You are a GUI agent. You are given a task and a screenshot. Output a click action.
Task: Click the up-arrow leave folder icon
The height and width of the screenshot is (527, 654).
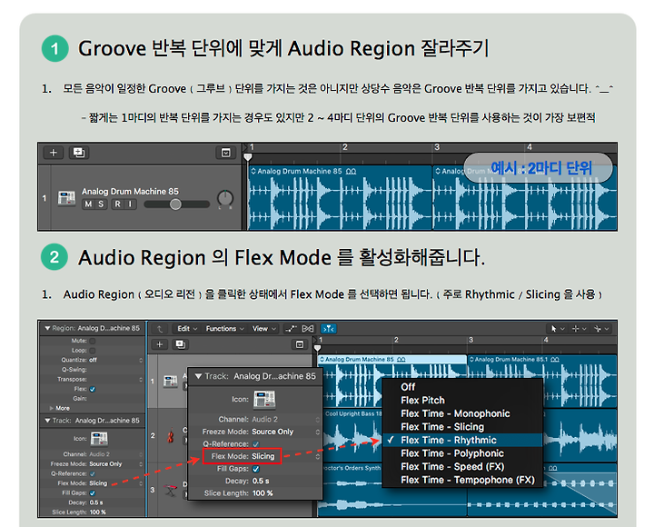[x=160, y=329]
